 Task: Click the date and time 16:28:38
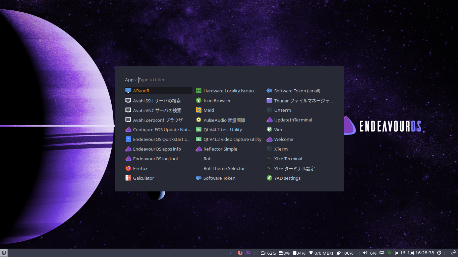[414, 253]
